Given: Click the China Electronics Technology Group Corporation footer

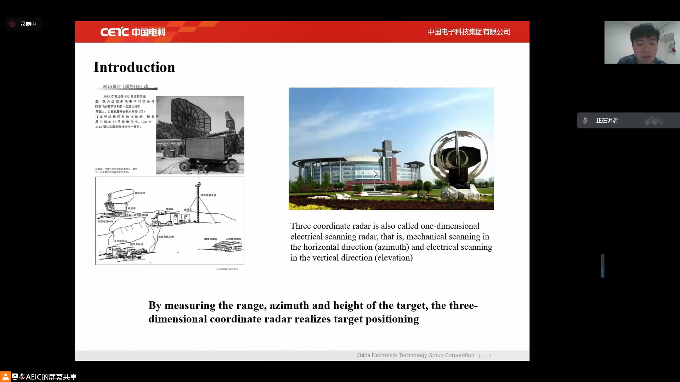Looking at the screenshot, I should click(x=415, y=355).
